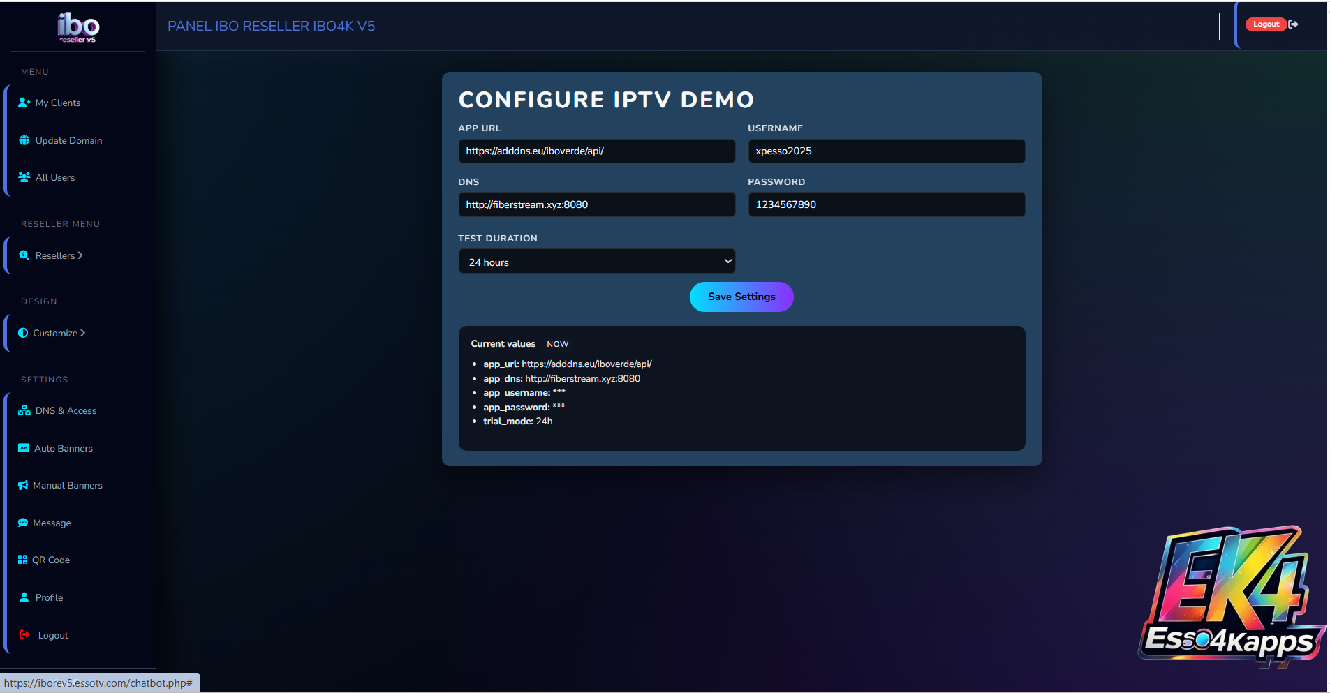Image resolution: width=1330 pixels, height=693 pixels.
Task: Click the Manual Banners megaphone icon
Action: [23, 485]
